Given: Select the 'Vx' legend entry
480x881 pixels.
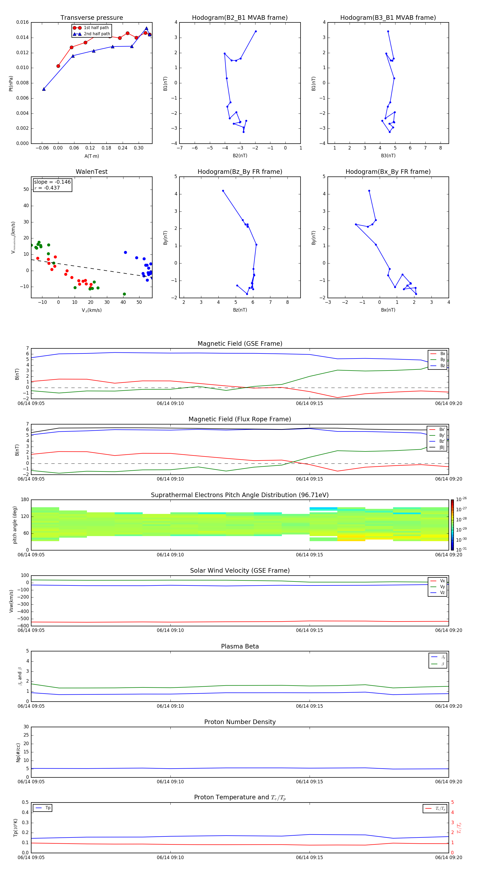Looking at the screenshot, I should (438, 581).
